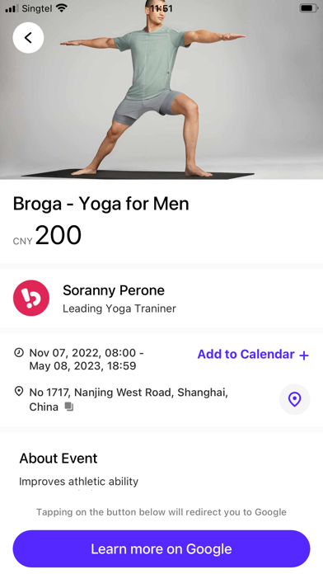Tap the plus sign after Add to Calendar
This screenshot has width=323, height=574.
point(304,355)
